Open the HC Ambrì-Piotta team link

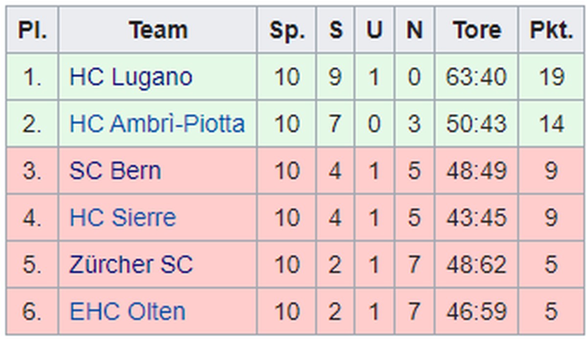pos(157,124)
